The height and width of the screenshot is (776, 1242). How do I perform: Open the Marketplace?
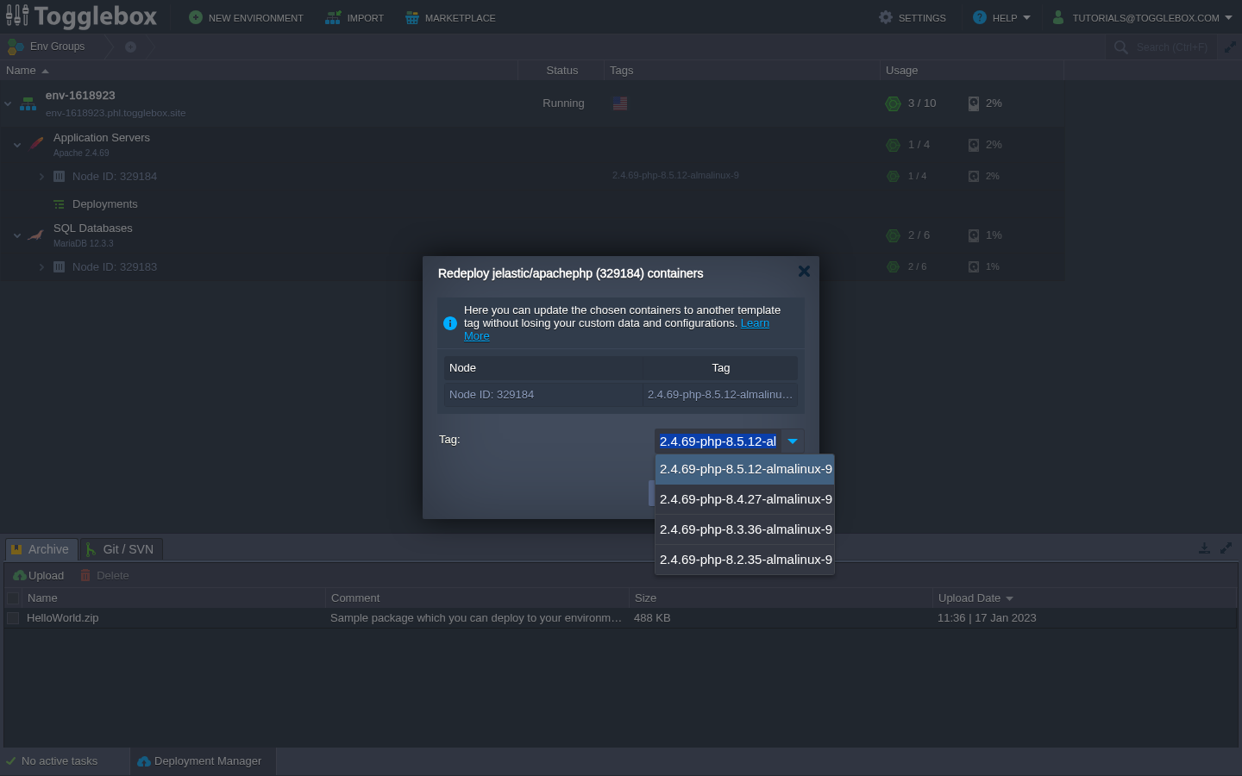pos(450,17)
